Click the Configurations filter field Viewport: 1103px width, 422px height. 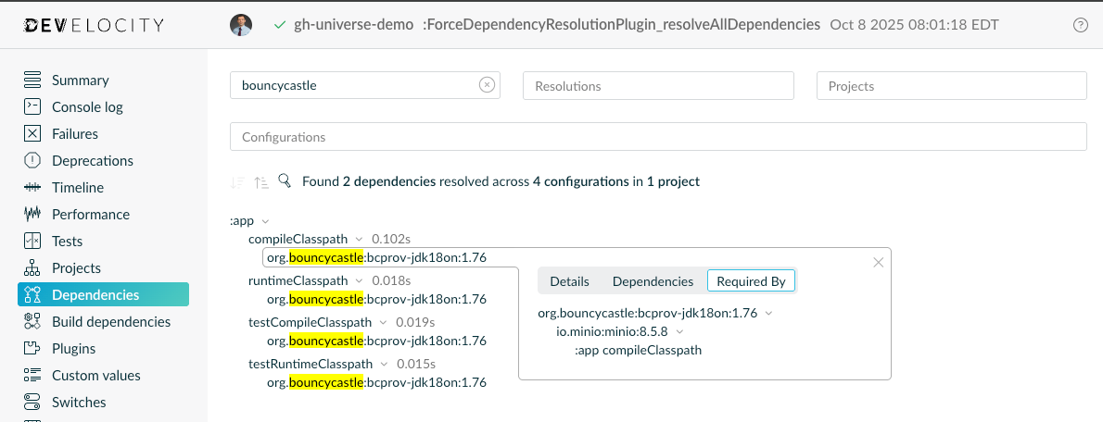[x=657, y=137]
